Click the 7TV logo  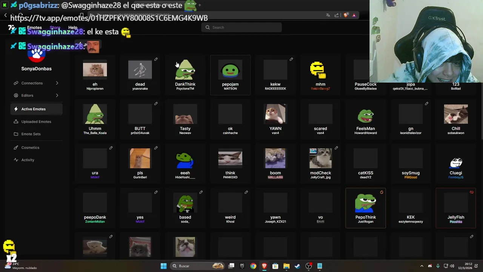point(11,28)
